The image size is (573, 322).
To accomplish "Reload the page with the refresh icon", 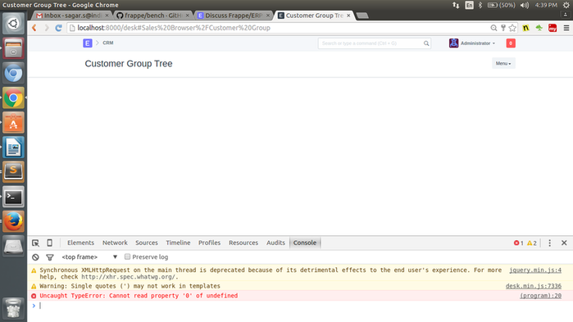I will tap(58, 28).
